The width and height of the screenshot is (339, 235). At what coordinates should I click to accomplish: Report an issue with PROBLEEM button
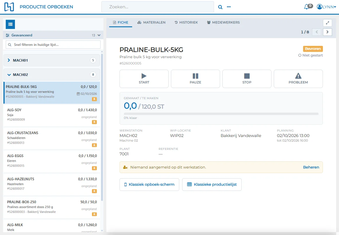(298, 79)
